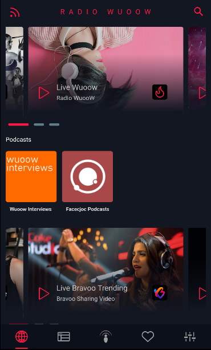Select the first active red carousel indicator
Screen dimensions: 211x350
click(x=18, y=124)
